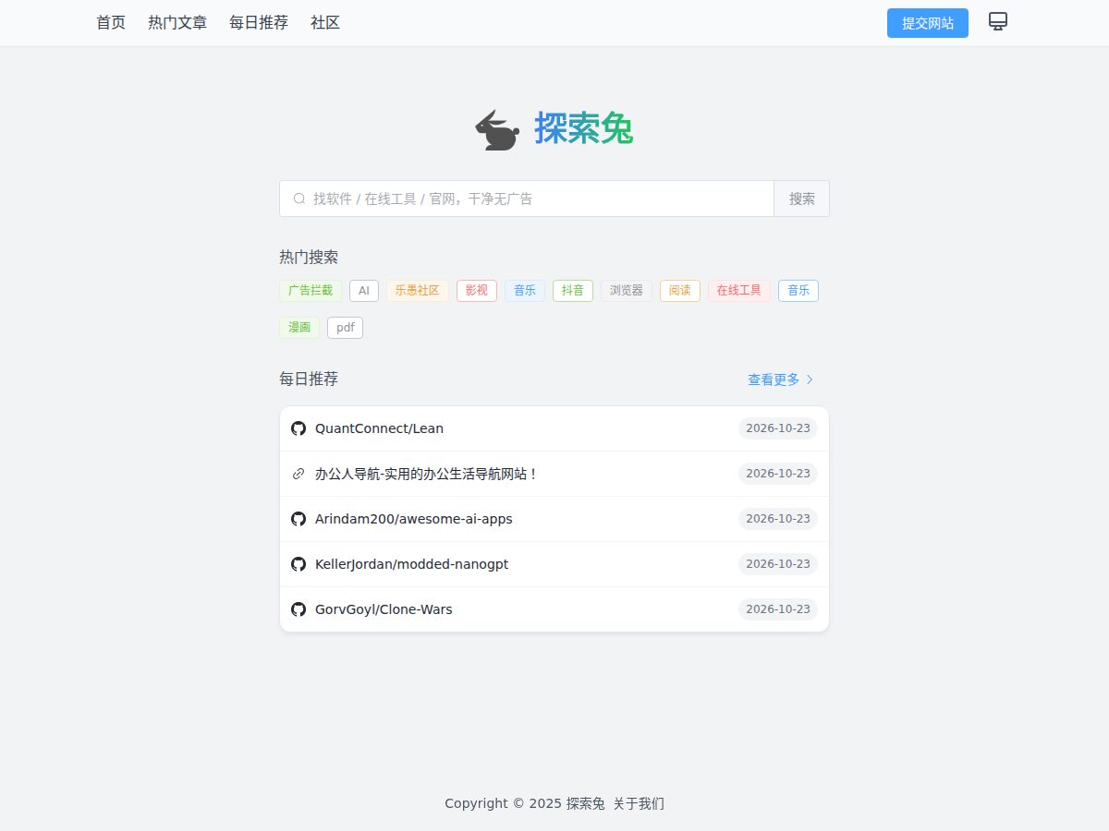Open 每日推荐 in the top navigation
Image resolution: width=1109 pixels, height=831 pixels.
tap(259, 23)
